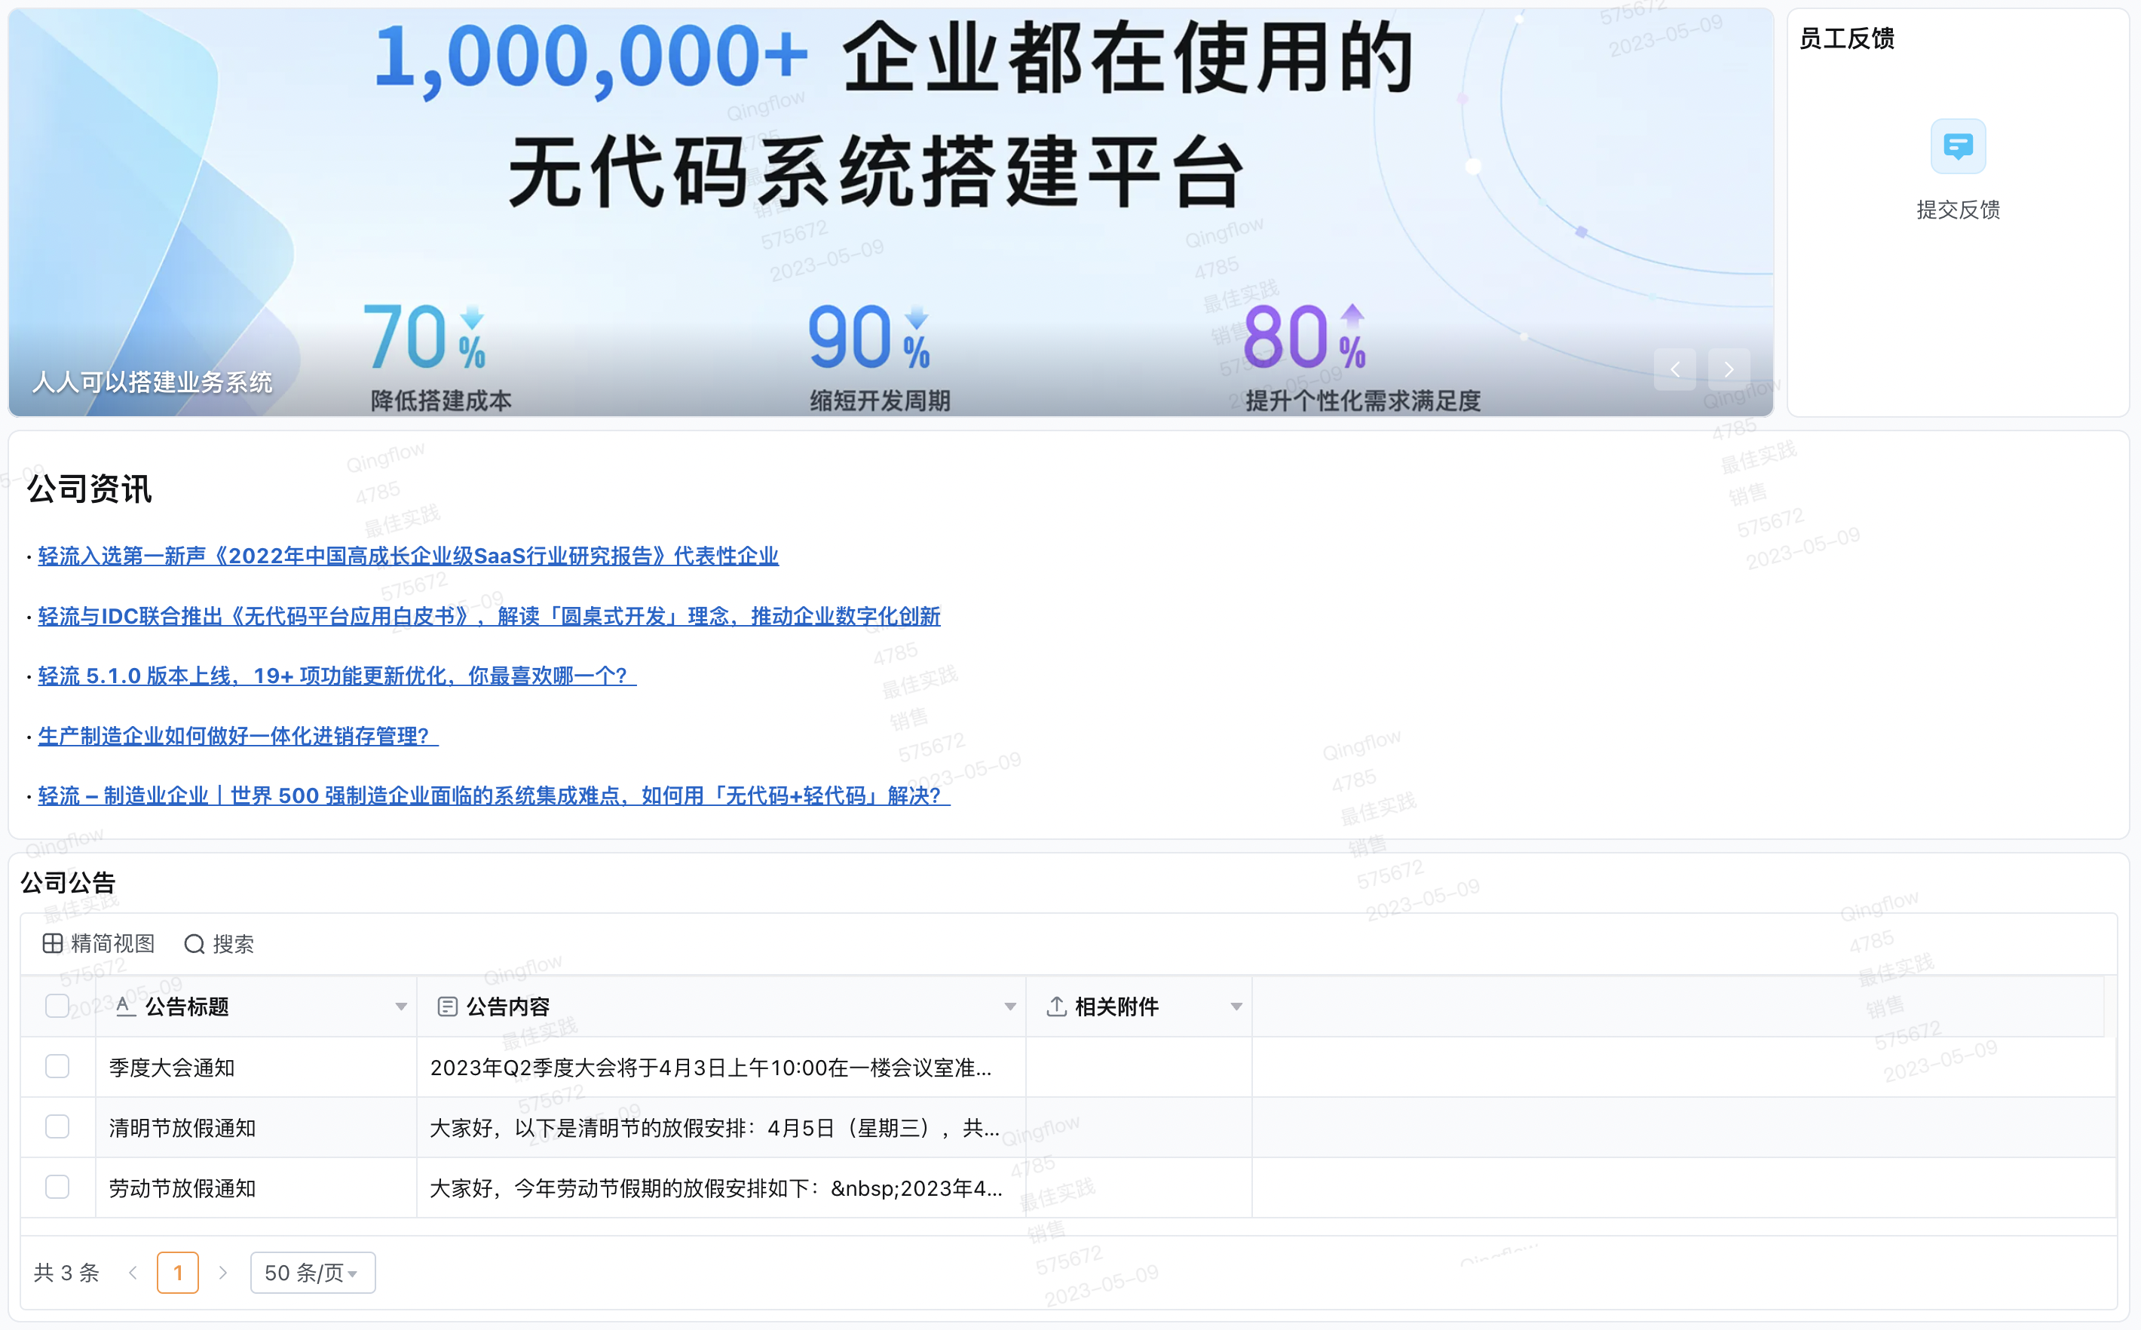Click the 公告内容 column header text
The width and height of the screenshot is (2141, 1330).
(x=508, y=1007)
